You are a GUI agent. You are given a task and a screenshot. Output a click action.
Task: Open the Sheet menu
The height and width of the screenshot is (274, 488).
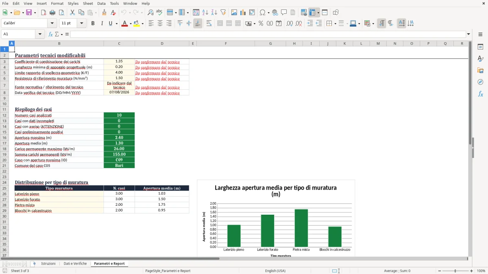coord(88,3)
